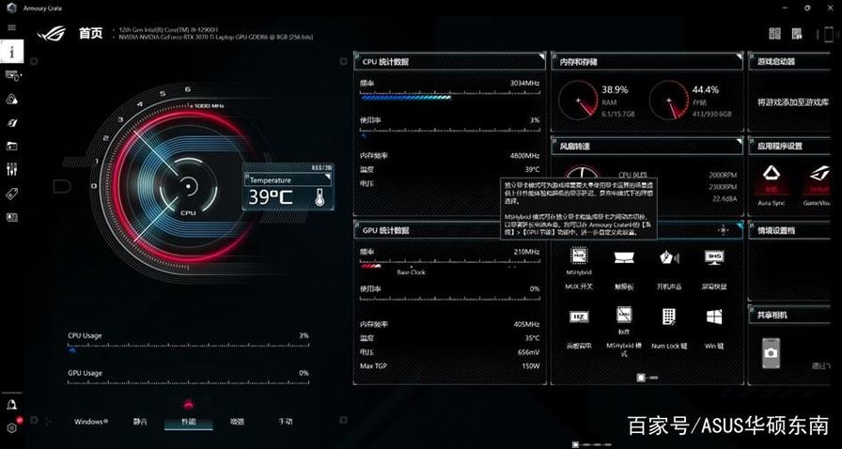Click the 情境设置档 panel header
The height and width of the screenshot is (449, 842).
pyautogui.click(x=789, y=230)
